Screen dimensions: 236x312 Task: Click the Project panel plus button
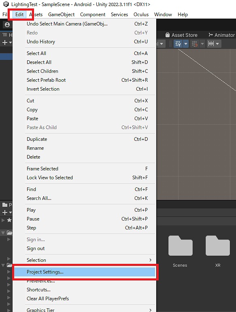click(5, 212)
